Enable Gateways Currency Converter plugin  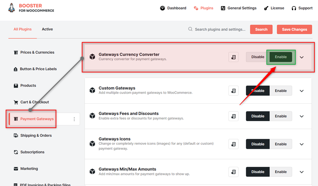(x=281, y=57)
